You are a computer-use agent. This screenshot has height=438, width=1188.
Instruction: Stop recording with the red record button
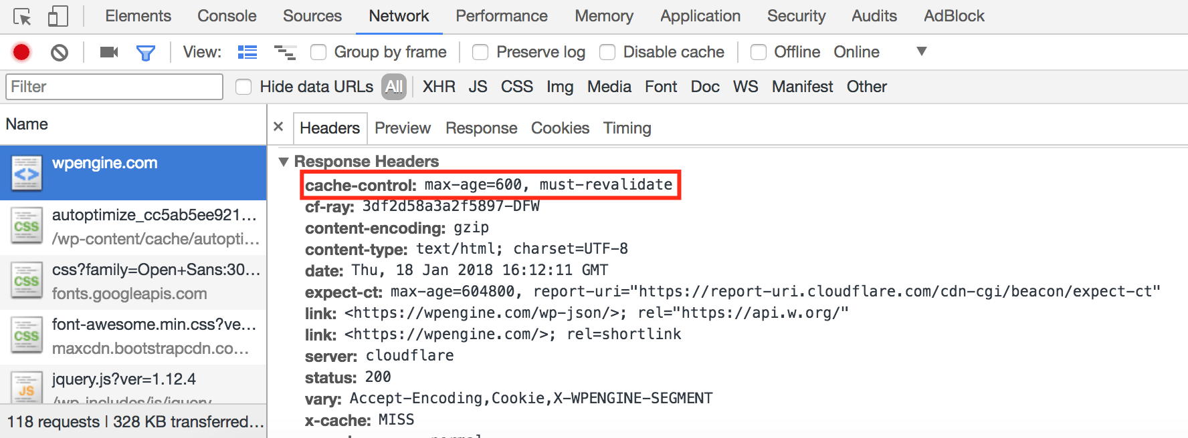click(x=21, y=52)
